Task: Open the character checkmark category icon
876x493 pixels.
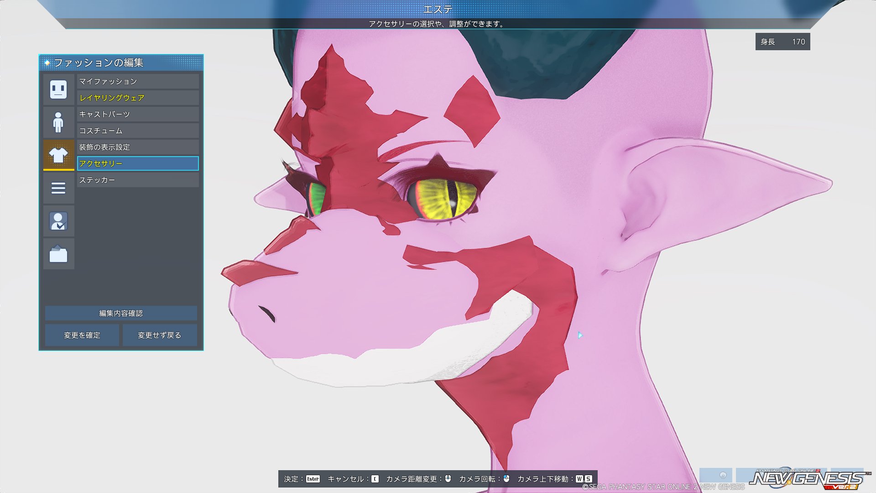Action: [x=58, y=221]
